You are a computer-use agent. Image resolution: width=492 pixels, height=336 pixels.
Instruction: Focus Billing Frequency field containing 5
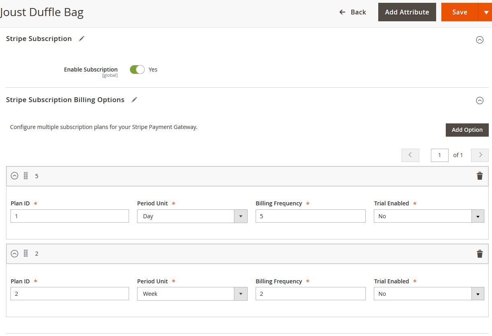311,216
